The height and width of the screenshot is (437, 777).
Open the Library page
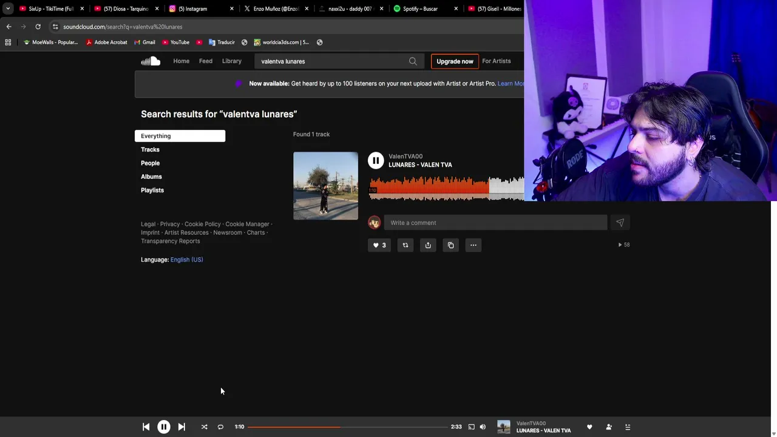click(x=232, y=61)
